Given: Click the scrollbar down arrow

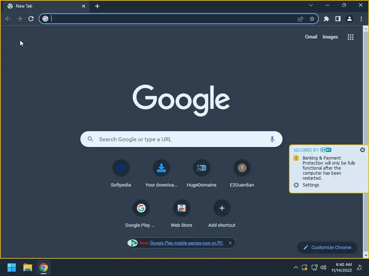Looking at the screenshot, I should click(x=365, y=256).
